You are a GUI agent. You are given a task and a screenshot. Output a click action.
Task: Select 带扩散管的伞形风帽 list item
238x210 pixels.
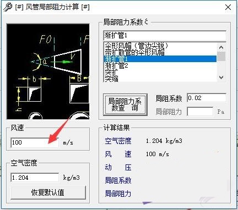[134, 52]
